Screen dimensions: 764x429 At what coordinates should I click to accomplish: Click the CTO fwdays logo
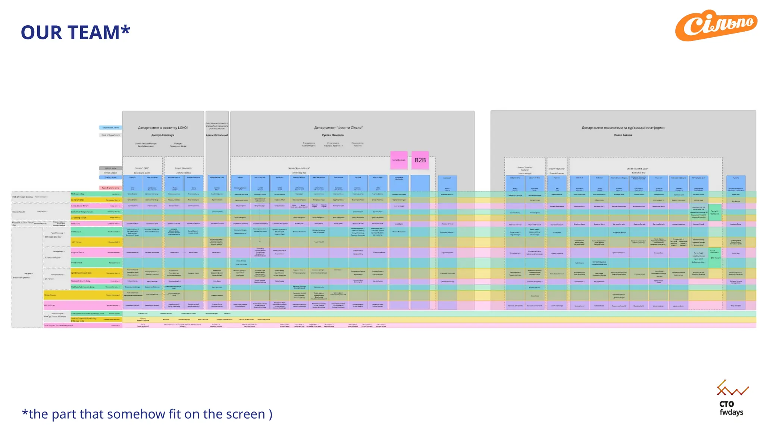tap(732, 398)
